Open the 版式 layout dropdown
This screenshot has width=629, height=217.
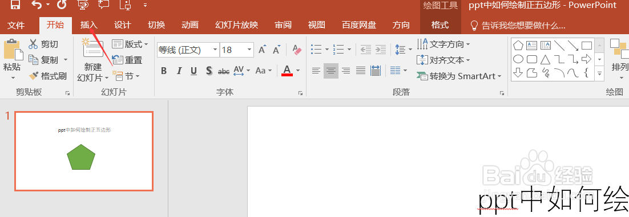(x=130, y=44)
